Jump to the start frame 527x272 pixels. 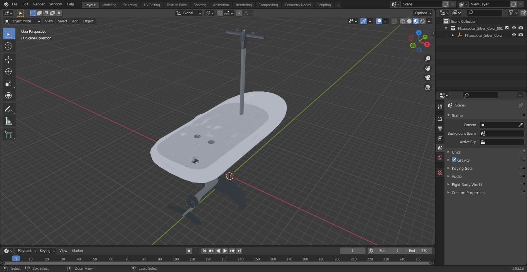coord(204,251)
